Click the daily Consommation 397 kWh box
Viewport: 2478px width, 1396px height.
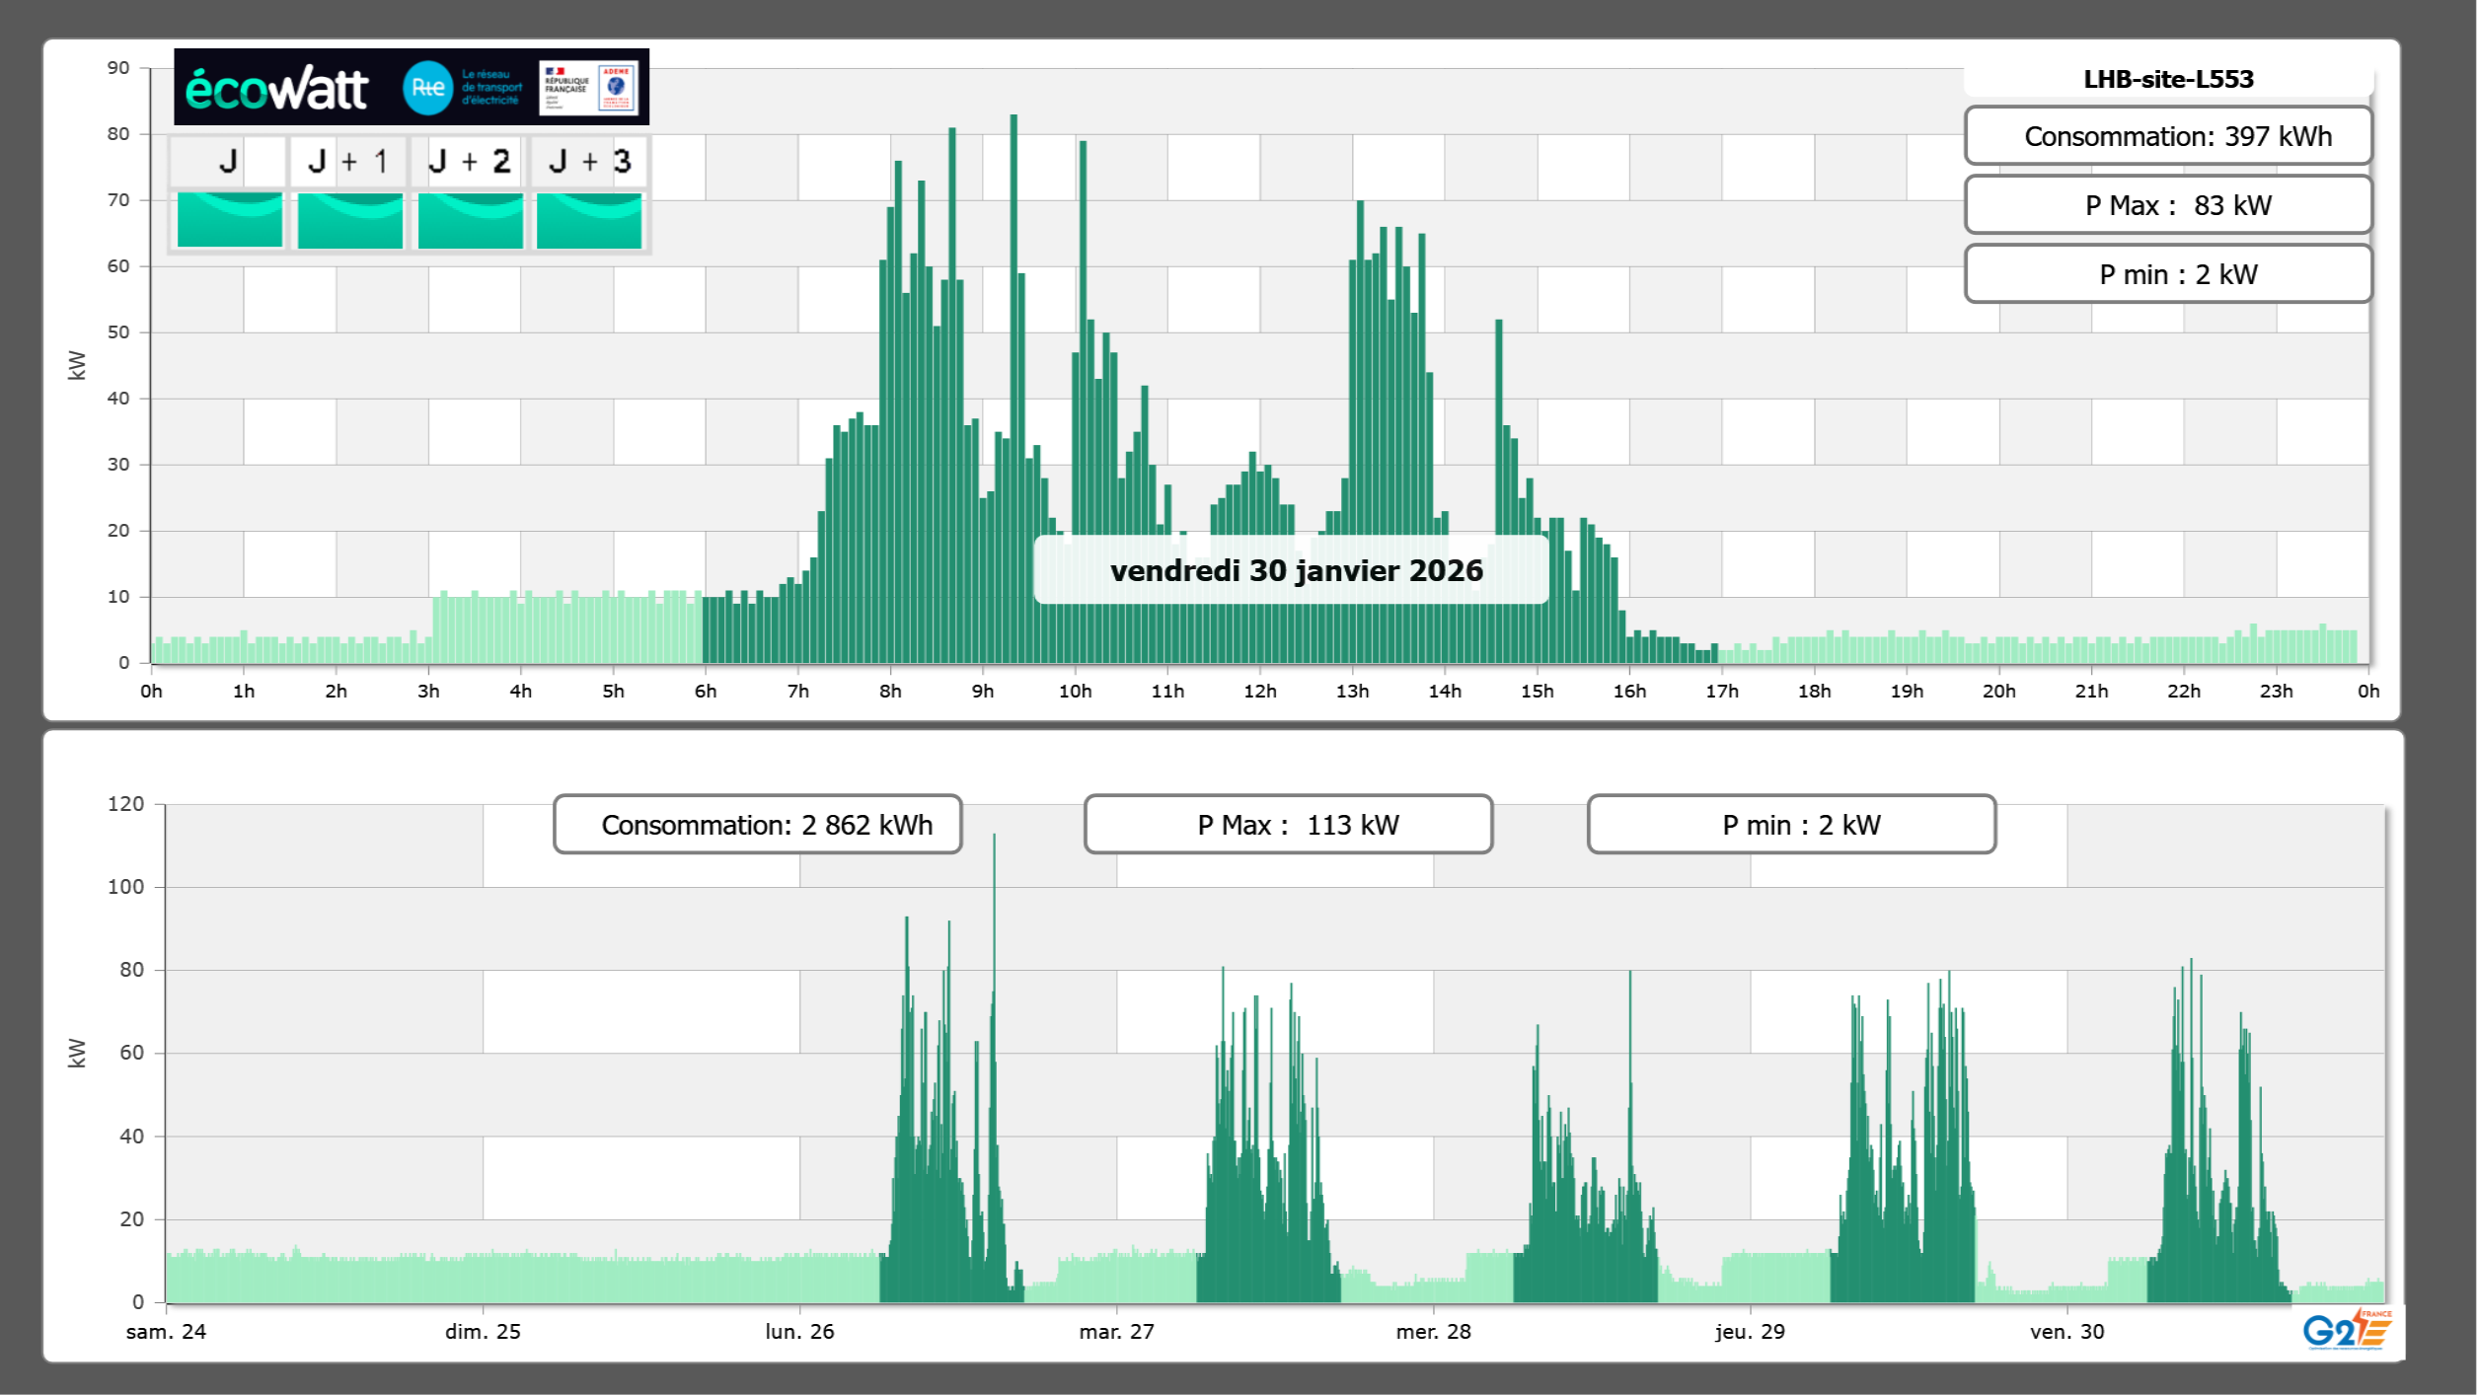(2167, 136)
